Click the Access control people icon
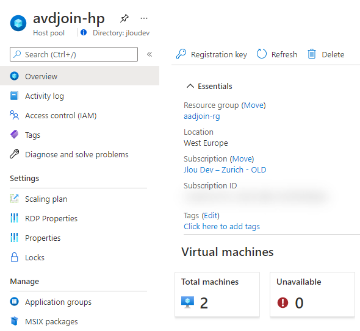 [14, 115]
